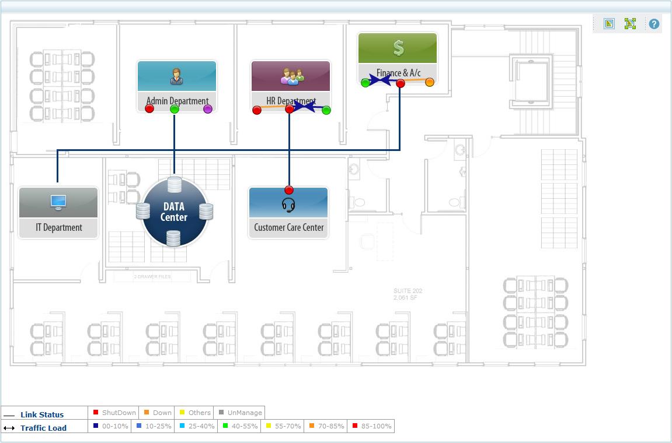Image resolution: width=672 pixels, height=443 pixels.
Task: Click the dotted-border map view icon
Action: pos(609,23)
